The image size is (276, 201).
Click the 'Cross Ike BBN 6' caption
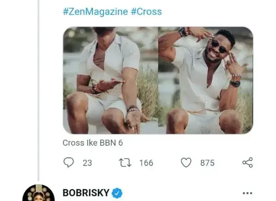click(92, 143)
